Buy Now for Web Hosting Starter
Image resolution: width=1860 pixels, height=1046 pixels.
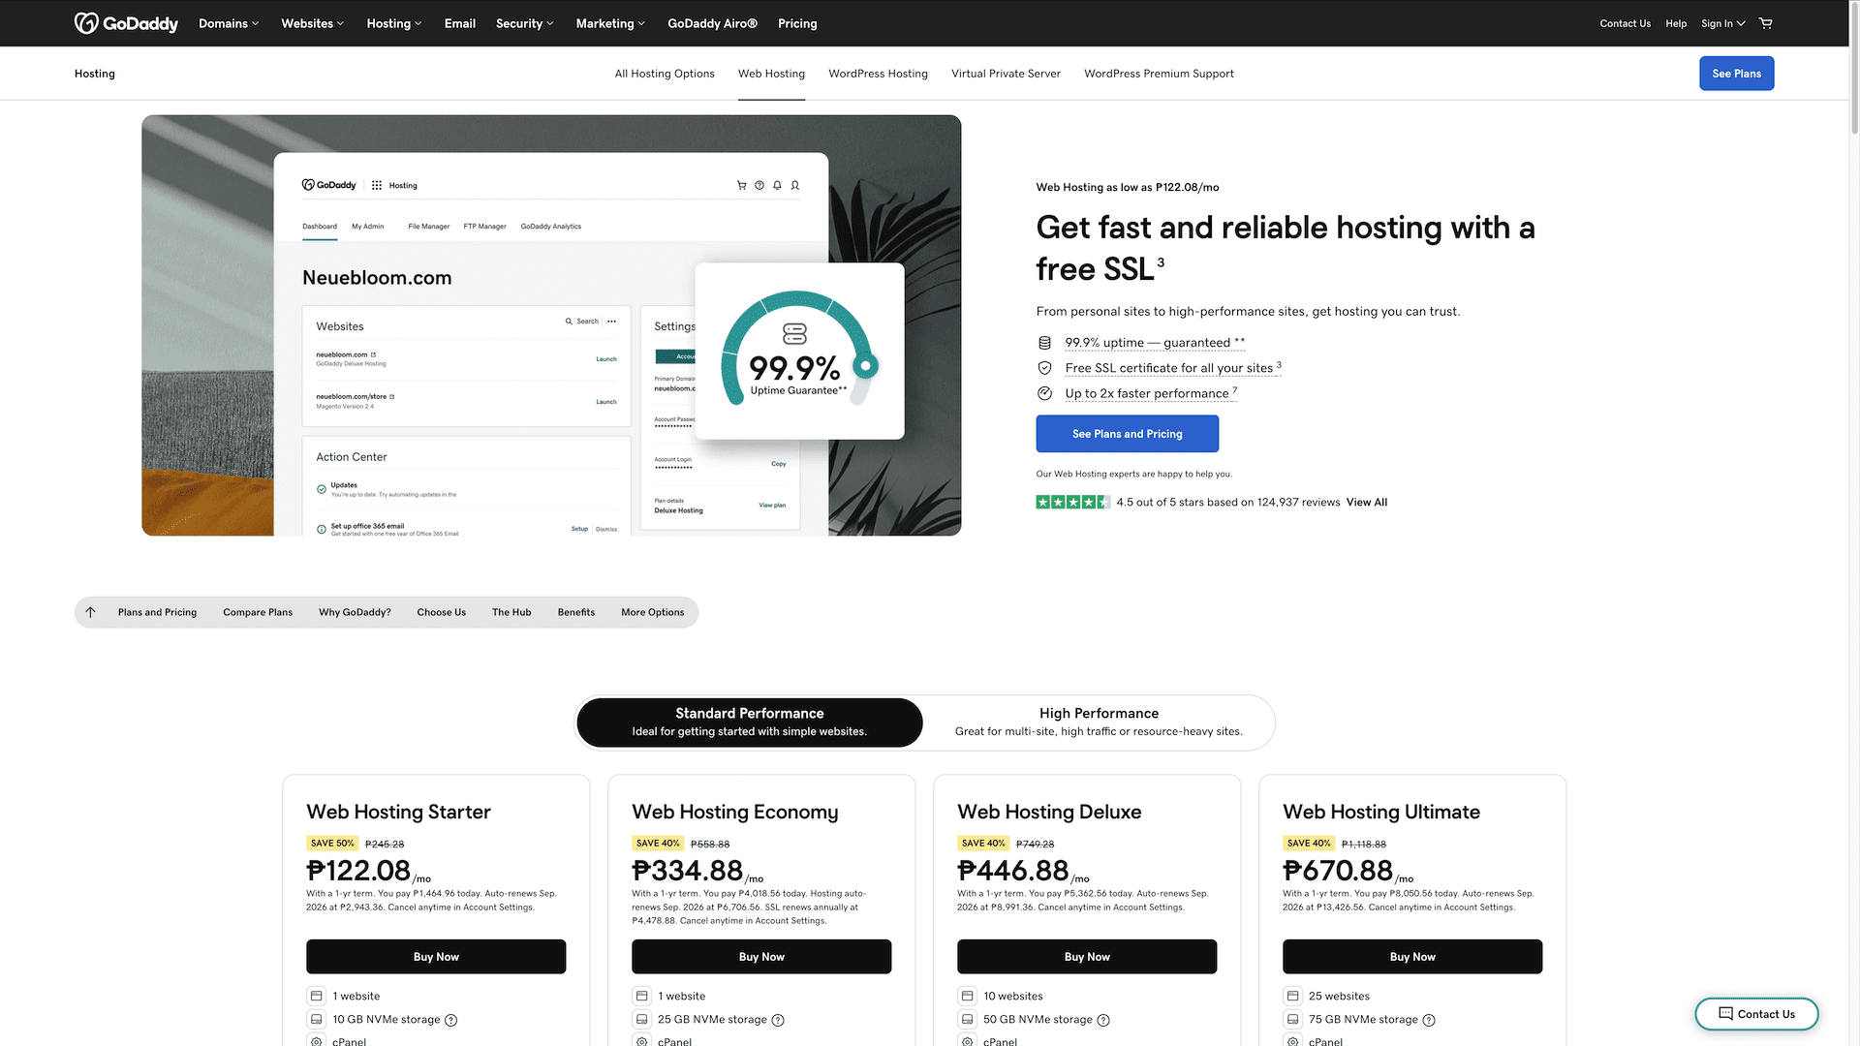pyautogui.click(x=436, y=957)
